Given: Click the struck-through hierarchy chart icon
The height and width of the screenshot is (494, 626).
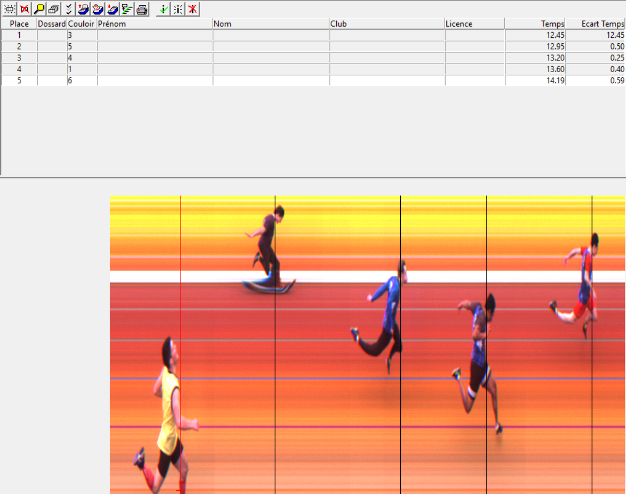Looking at the screenshot, I should tap(128, 9).
